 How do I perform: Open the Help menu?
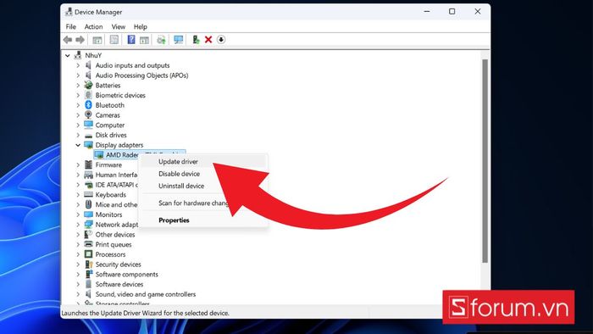click(x=141, y=26)
